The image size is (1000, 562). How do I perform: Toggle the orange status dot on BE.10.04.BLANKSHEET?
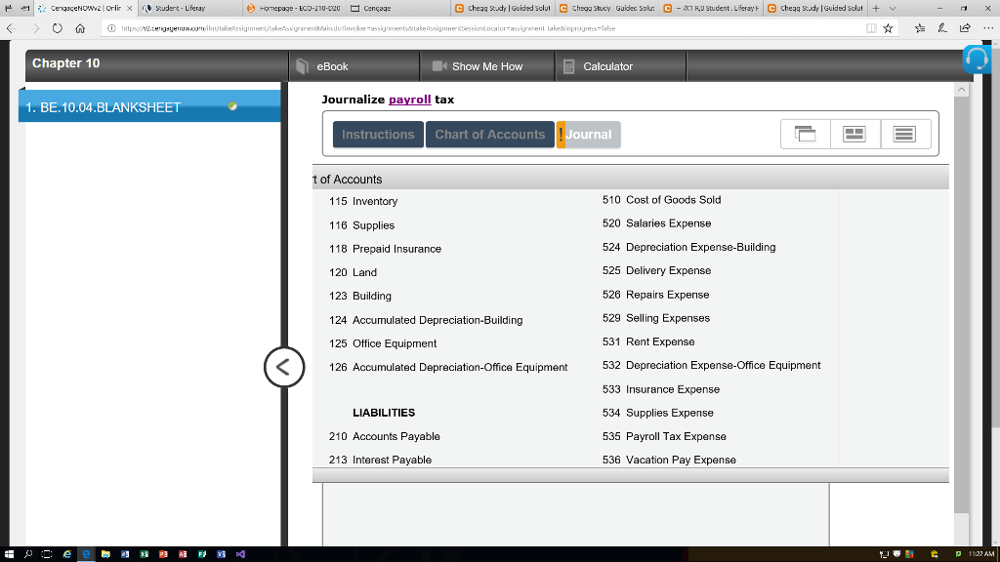[231, 104]
